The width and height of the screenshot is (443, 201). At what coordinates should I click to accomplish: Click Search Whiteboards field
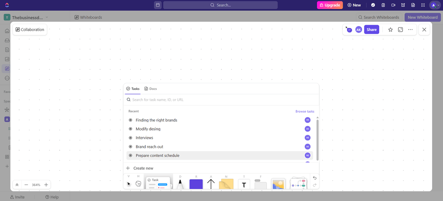(x=379, y=17)
